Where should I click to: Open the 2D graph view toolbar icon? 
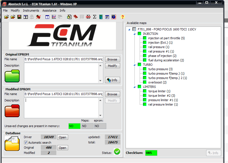[x=54, y=17]
